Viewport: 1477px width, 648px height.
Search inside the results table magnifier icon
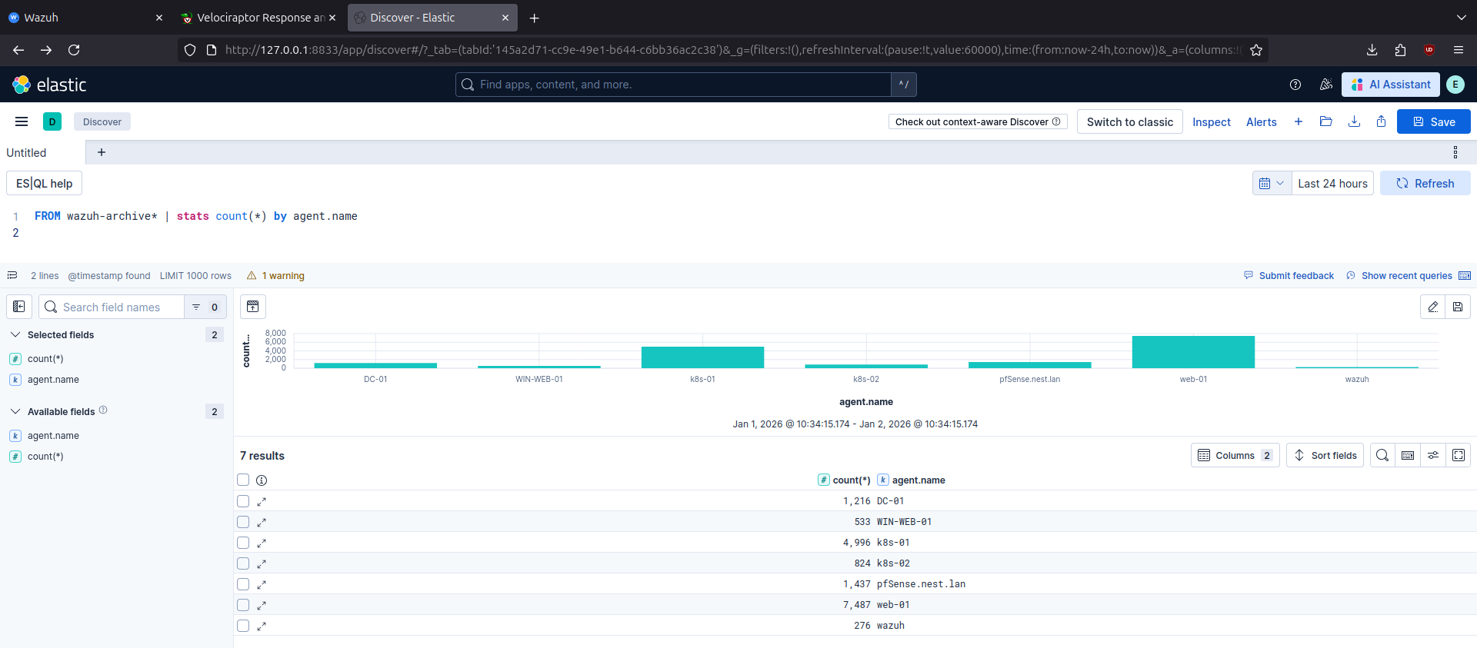(x=1382, y=455)
